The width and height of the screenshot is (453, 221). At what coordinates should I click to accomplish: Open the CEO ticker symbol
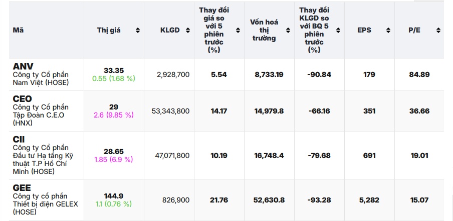coord(22,99)
